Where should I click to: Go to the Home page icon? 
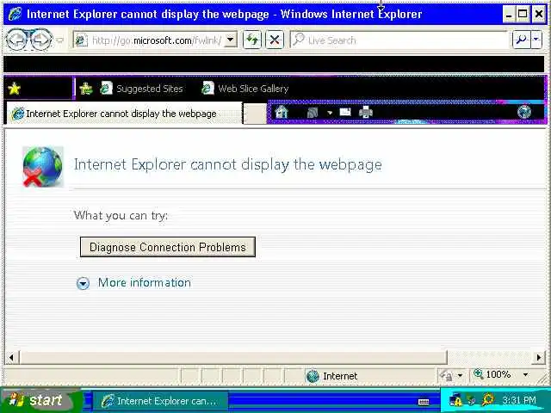pos(282,113)
